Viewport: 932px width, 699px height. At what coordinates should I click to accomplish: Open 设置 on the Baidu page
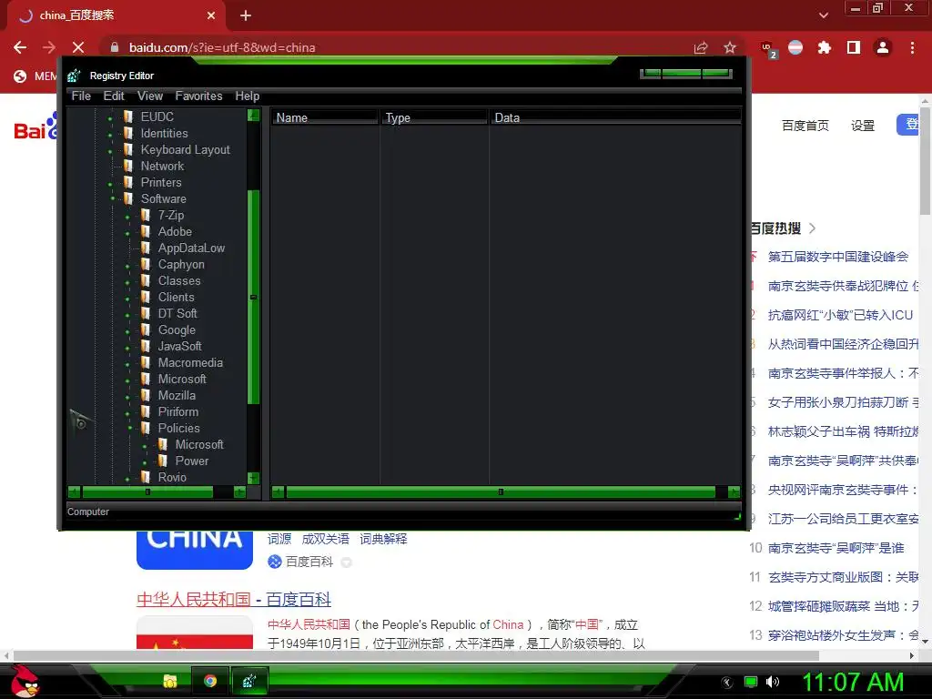[863, 126]
